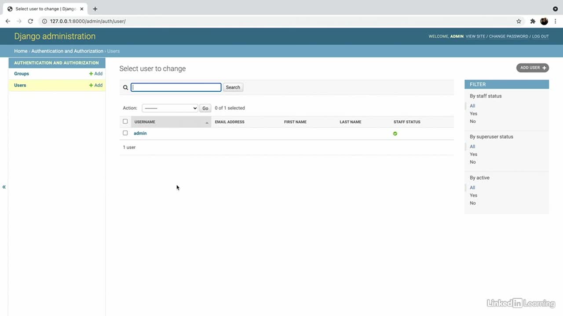Click the Username column sort arrow
The height and width of the screenshot is (316, 563).
[x=207, y=123]
